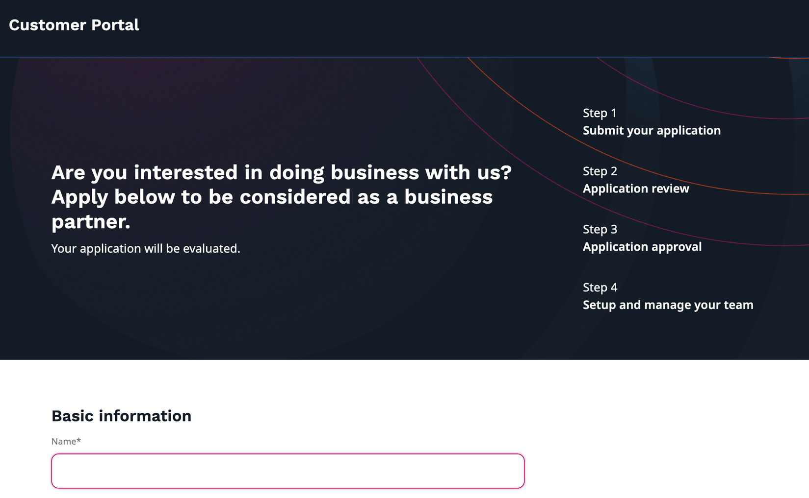Select Step 3 Application approval
Screen dimensions: 809x498
coord(642,238)
